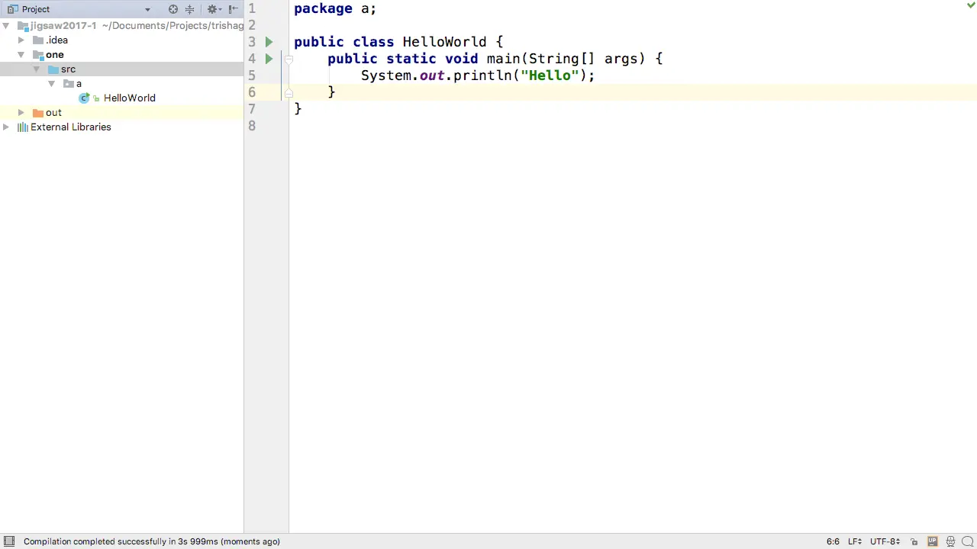Click the 6:6 caret position indicator
Image resolution: width=977 pixels, height=549 pixels.
pyautogui.click(x=833, y=541)
